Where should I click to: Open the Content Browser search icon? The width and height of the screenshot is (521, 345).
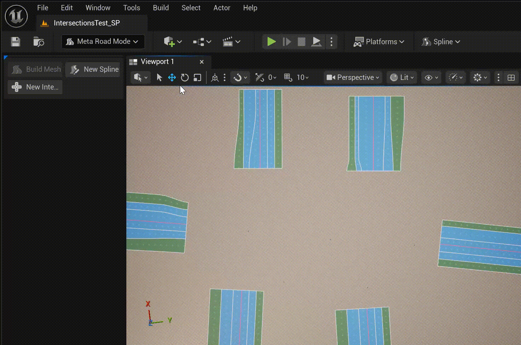tap(39, 42)
